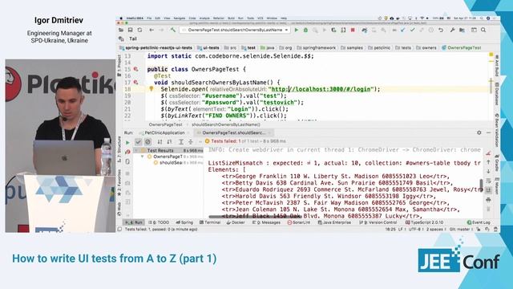Open 9: Version Control tool window tab
Image resolution: width=513 pixels, height=289 pixels.
[378, 222]
